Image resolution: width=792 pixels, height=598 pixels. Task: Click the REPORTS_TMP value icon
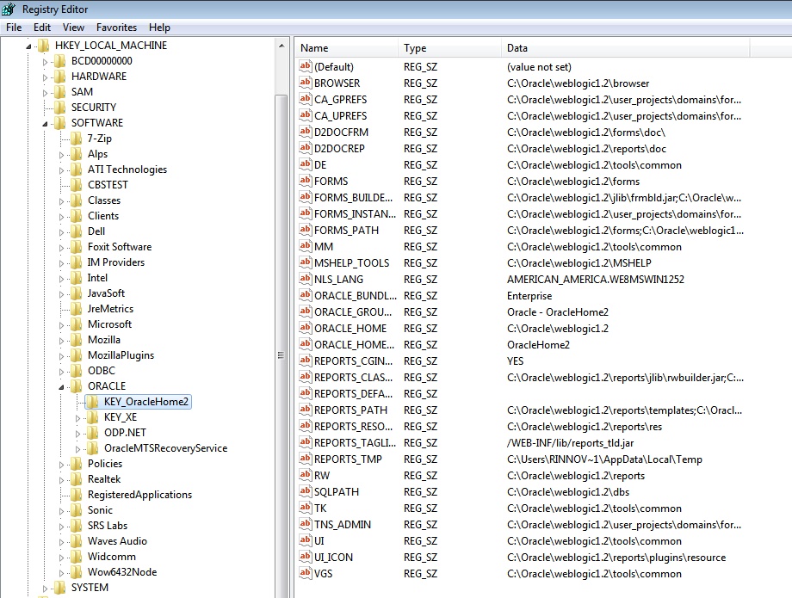305,459
